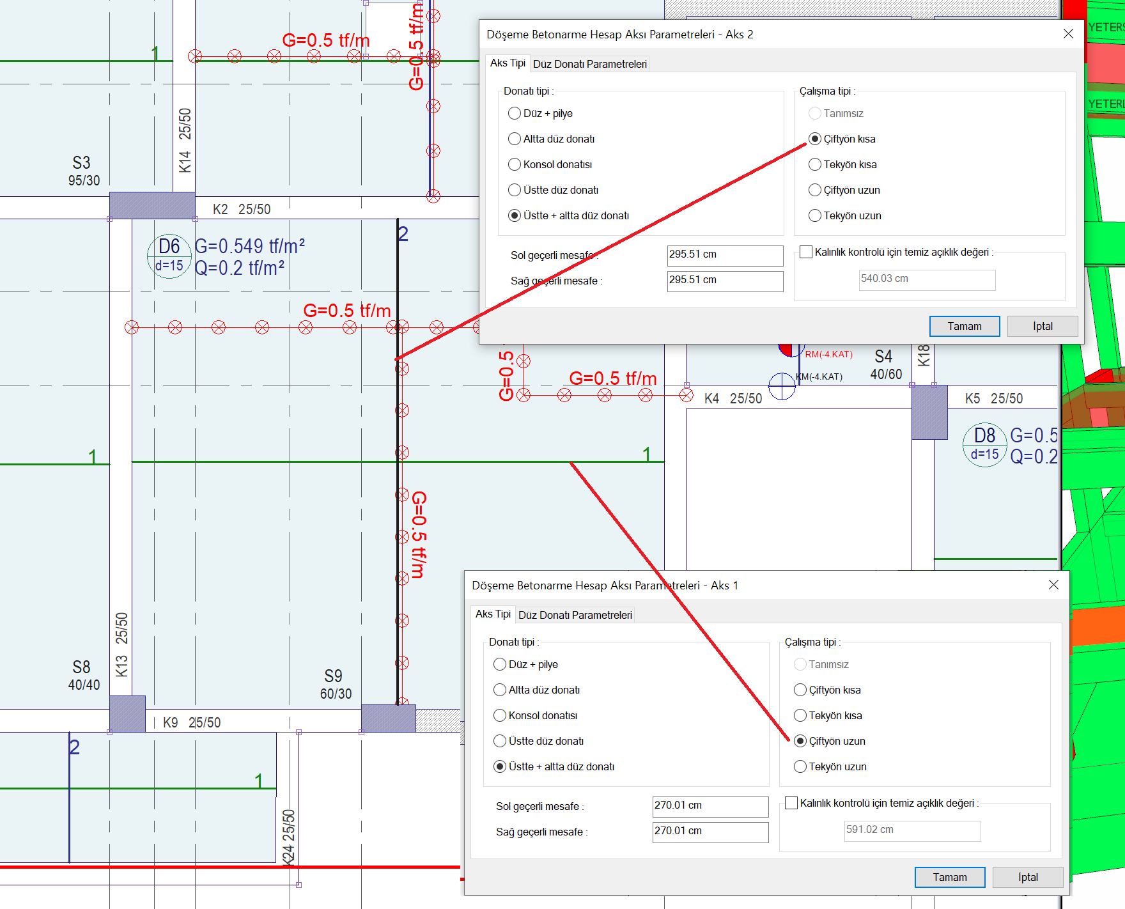Select the D6 slab label circle
This screenshot has width=1125, height=909.
click(x=169, y=256)
